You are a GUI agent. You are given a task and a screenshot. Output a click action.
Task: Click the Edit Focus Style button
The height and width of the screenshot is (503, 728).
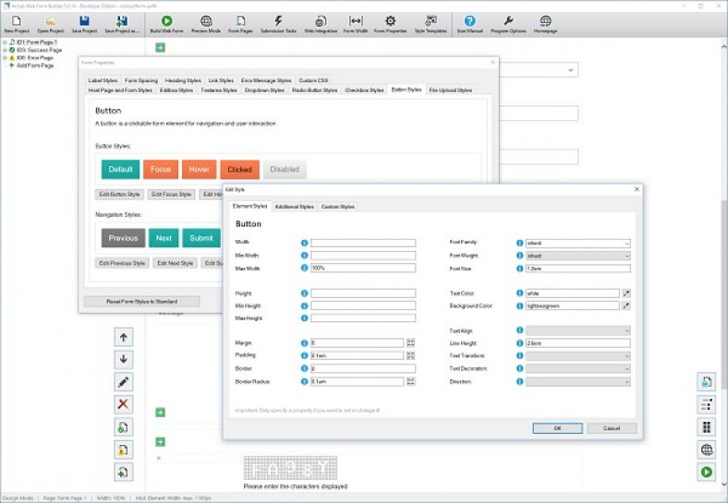click(x=171, y=195)
